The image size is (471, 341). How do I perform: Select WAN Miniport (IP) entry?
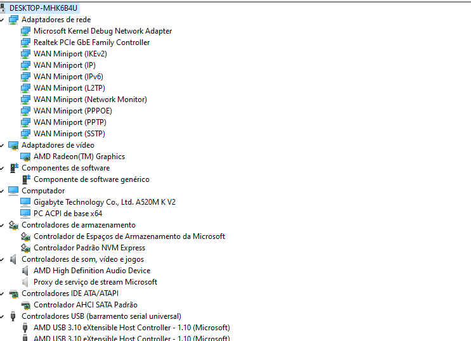point(65,65)
